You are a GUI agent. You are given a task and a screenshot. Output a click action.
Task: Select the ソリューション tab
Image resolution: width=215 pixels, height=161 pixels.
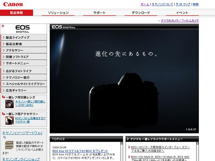pos(58,13)
